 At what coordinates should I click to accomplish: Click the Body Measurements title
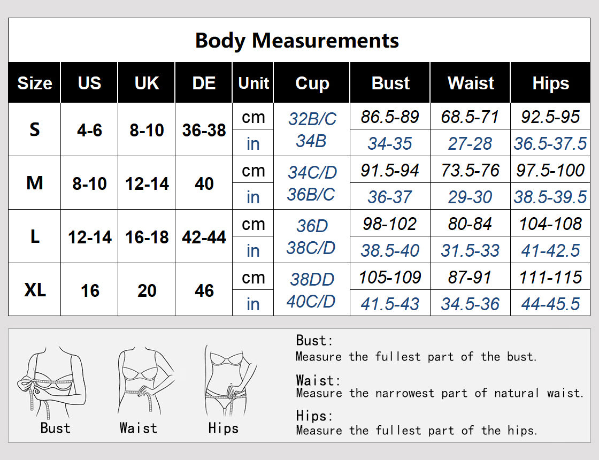[x=297, y=41]
